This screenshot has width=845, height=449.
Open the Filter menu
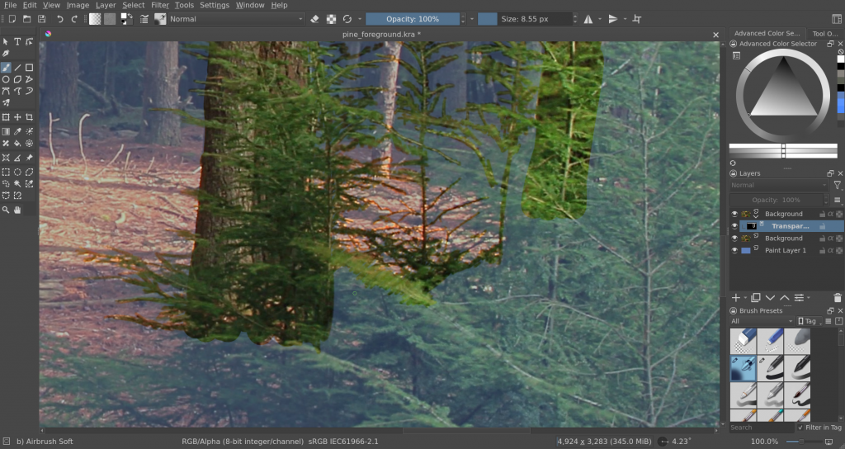tap(159, 5)
